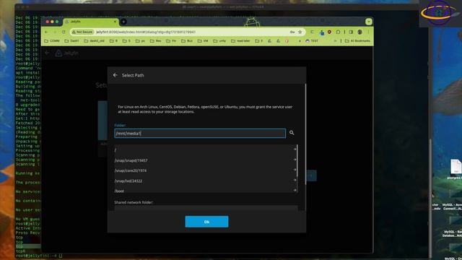462x260 pixels.
Task: Click the magnifier icon beside the Folder field
Action: [x=292, y=133]
